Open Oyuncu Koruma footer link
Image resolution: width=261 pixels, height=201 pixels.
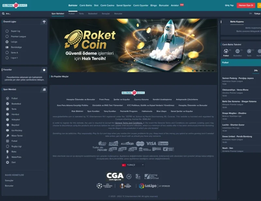[141, 100]
